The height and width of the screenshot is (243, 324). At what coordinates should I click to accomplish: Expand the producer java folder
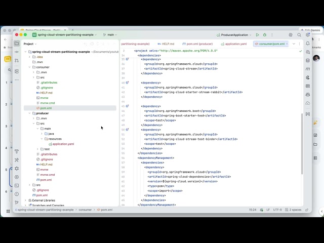coord(42,134)
